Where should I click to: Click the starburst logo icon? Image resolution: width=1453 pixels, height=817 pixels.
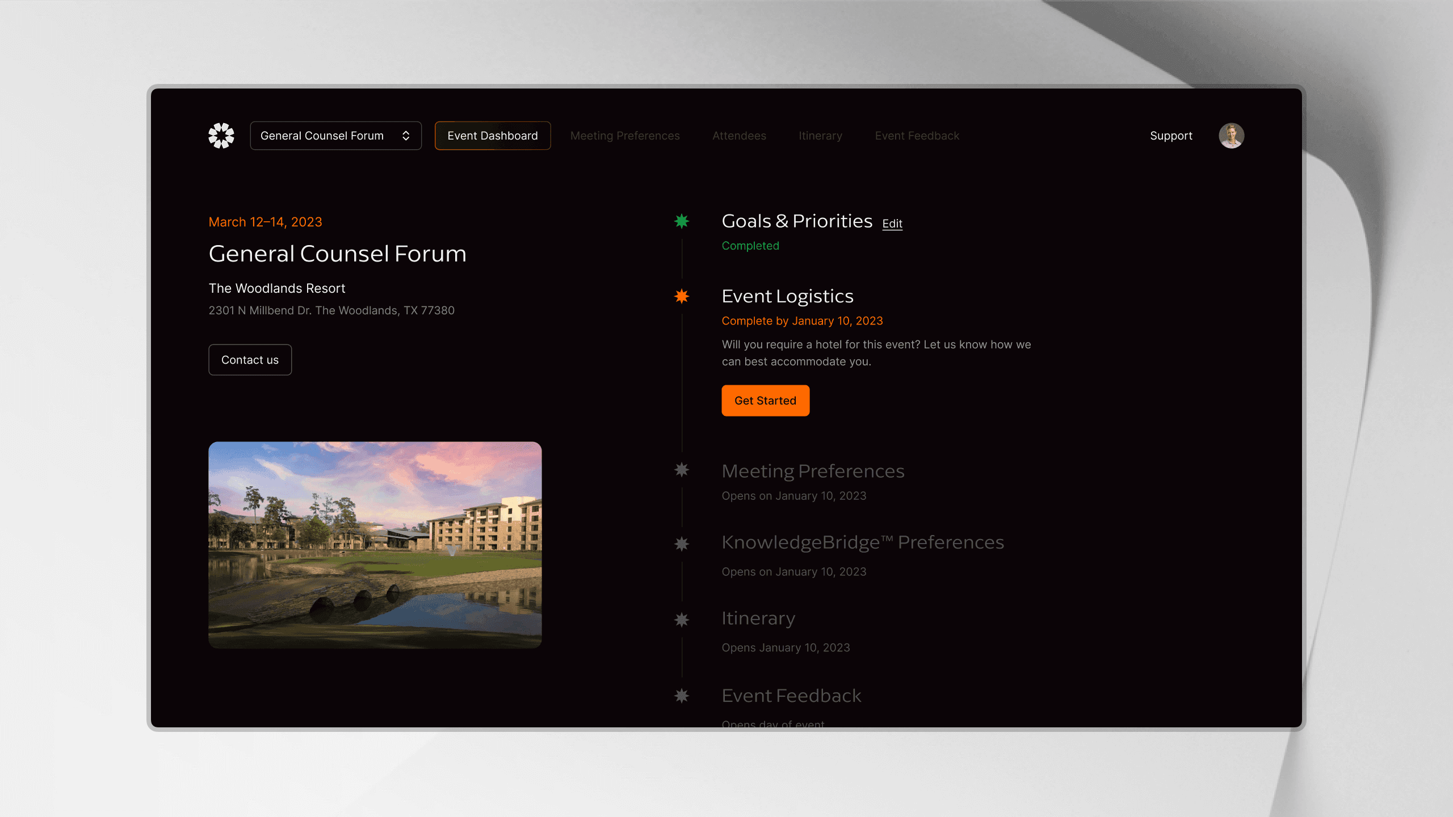point(221,136)
